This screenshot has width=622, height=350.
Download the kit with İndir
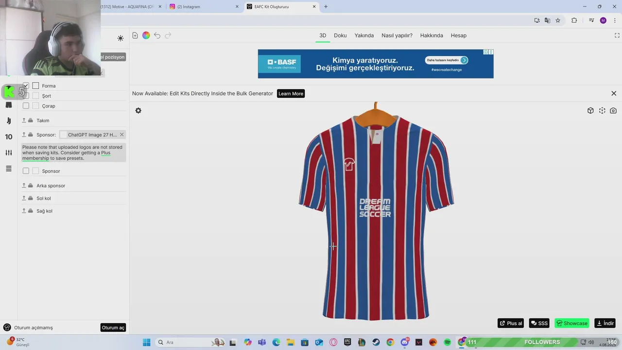pyautogui.click(x=605, y=323)
